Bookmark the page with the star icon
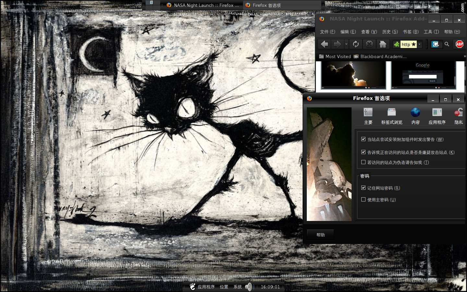The height and width of the screenshot is (292, 467). point(414,44)
